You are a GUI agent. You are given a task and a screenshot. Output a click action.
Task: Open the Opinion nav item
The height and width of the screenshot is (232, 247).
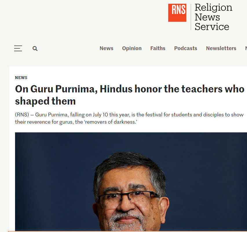[132, 48]
